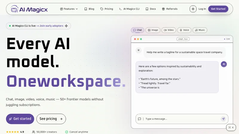Send the message with paper plane icon
The image size is (239, 134).
point(223,119)
